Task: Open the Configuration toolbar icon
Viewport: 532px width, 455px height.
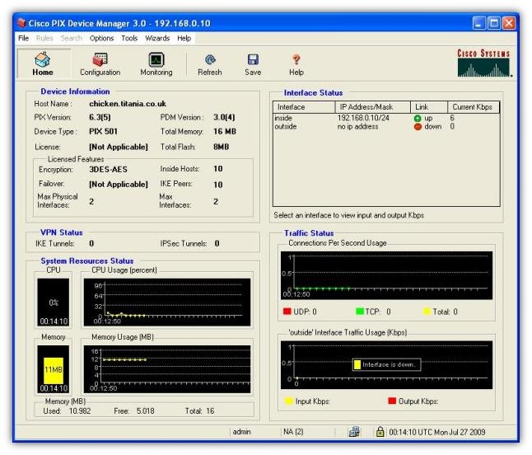Action: (x=100, y=59)
